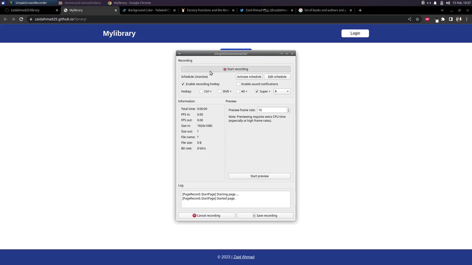Open Chrome tab search chevron
This screenshot has height=265, width=472.
point(442,10)
